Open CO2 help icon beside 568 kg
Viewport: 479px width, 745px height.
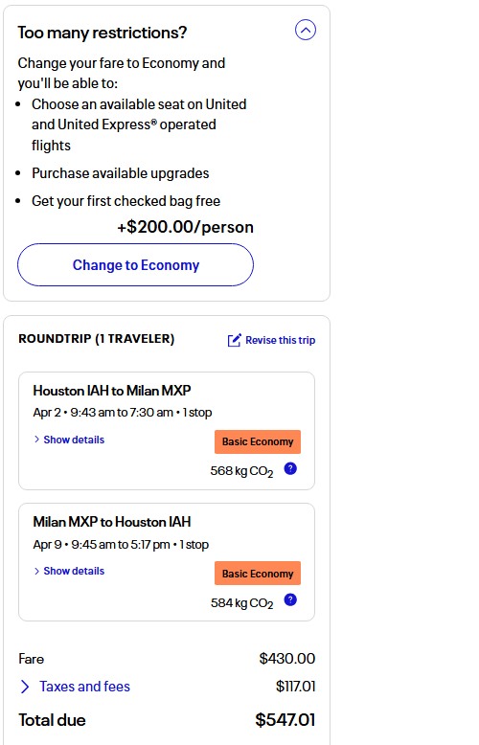click(x=290, y=469)
